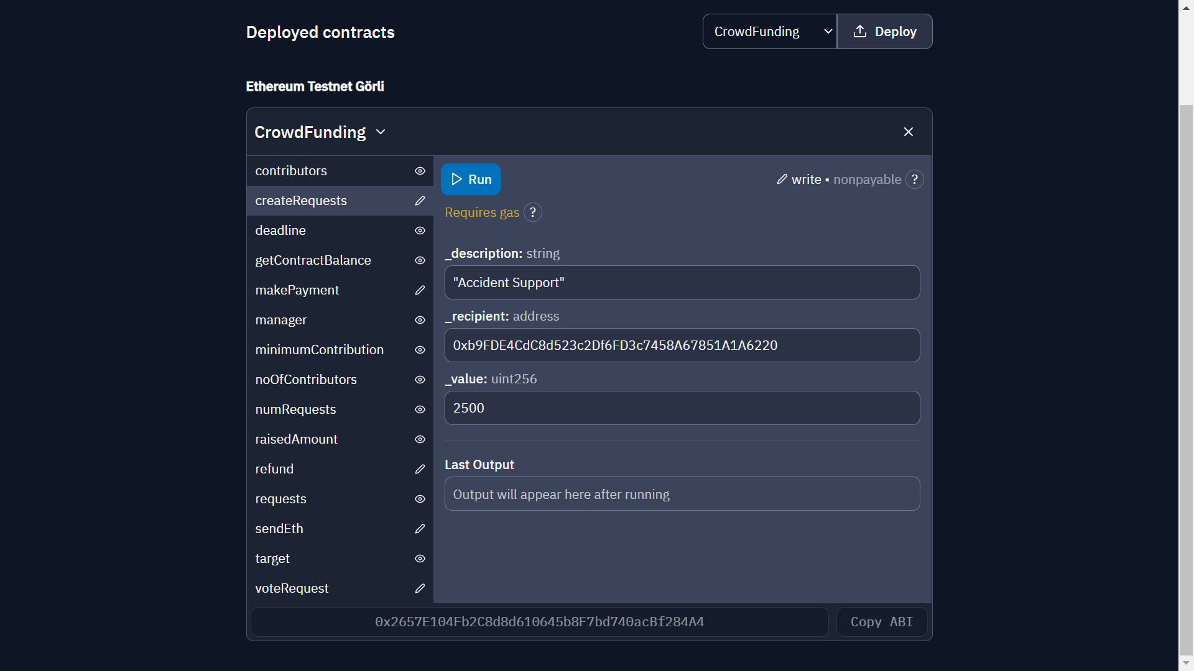Screen dimensions: 1194x671
Task: Close the CrowdFunding contract panel
Action: click(908, 132)
